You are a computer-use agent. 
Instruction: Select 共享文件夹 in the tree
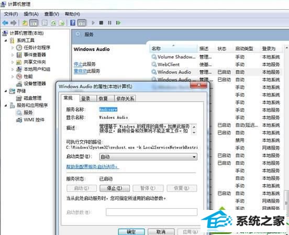[x=35, y=62]
